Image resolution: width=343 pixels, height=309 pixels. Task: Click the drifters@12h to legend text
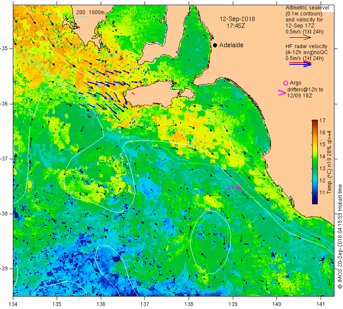[305, 90]
